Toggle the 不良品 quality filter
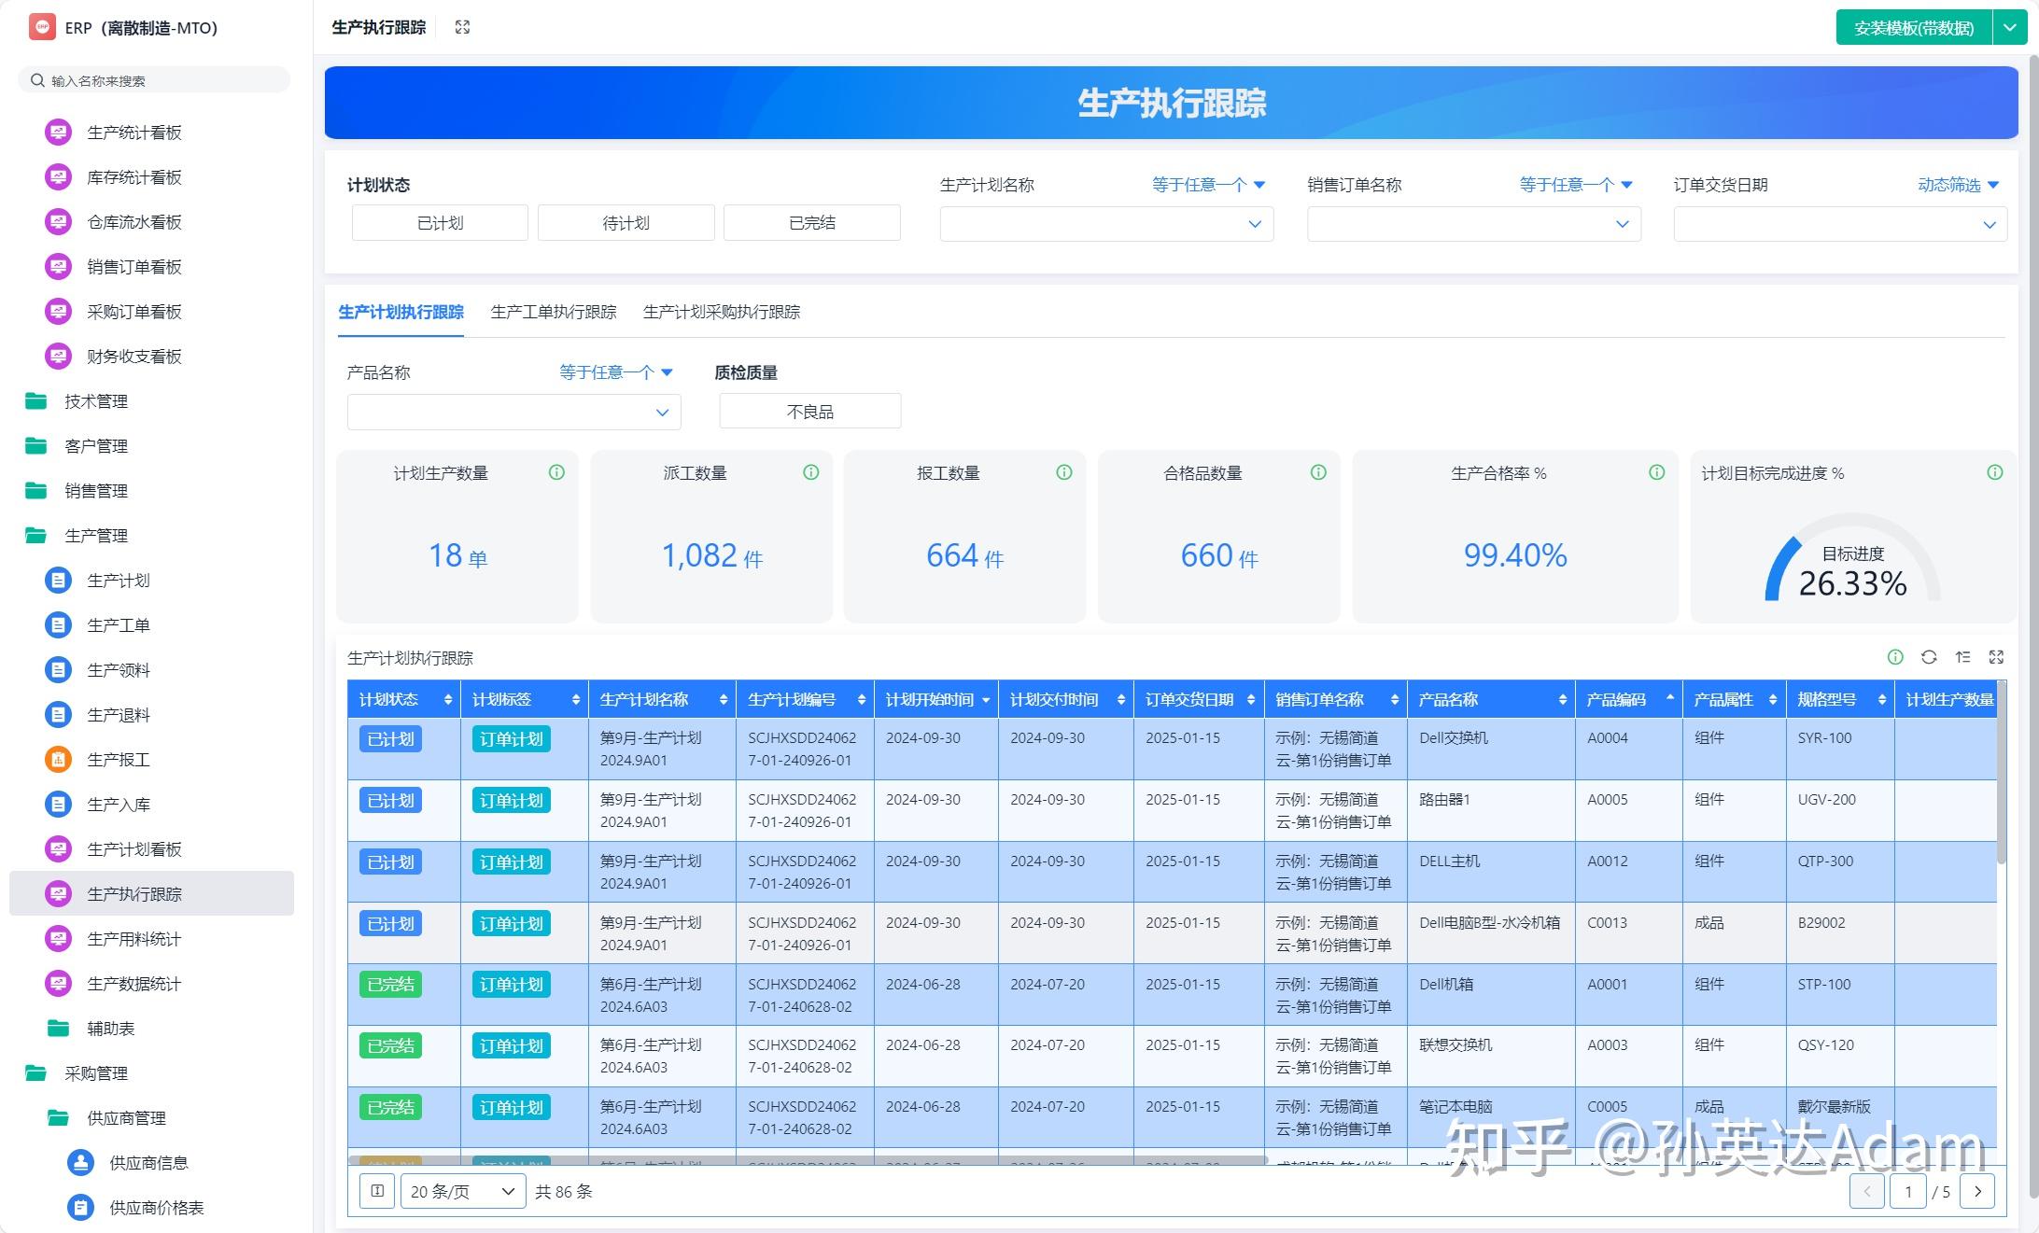The height and width of the screenshot is (1233, 2039). click(x=809, y=411)
